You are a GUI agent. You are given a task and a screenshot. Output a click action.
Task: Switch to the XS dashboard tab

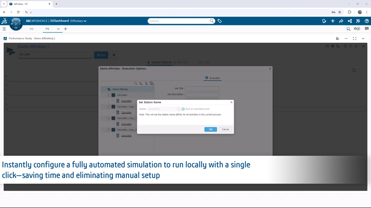(31, 29)
